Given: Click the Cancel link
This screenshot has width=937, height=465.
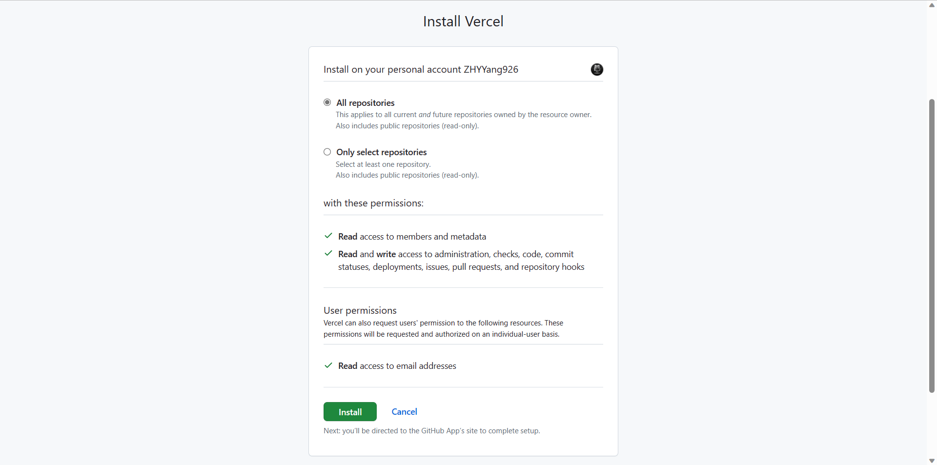Looking at the screenshot, I should (404, 412).
